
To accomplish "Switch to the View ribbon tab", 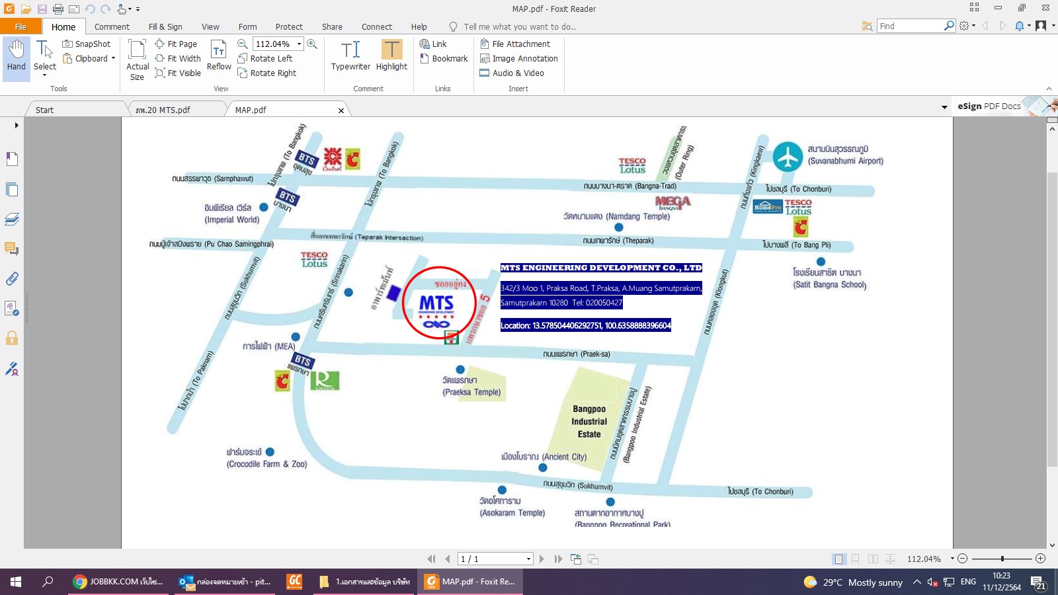I will pos(210,26).
